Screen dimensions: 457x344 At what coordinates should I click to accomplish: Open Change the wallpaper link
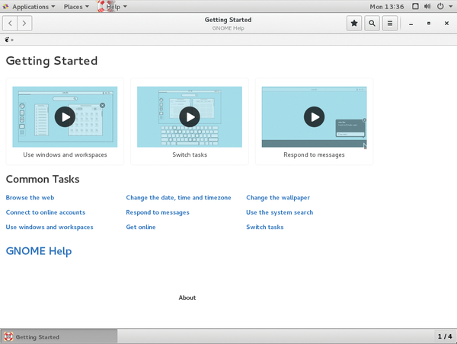coord(278,197)
